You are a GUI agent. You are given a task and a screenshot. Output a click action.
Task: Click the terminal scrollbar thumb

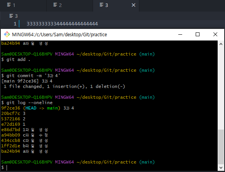click(x=221, y=147)
